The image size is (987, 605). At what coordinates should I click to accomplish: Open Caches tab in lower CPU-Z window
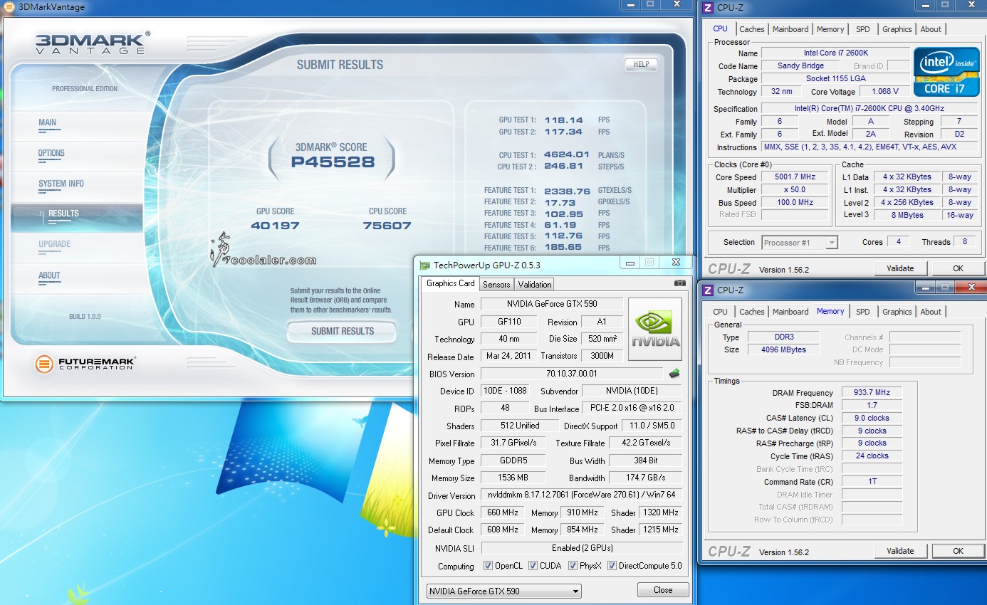click(751, 312)
